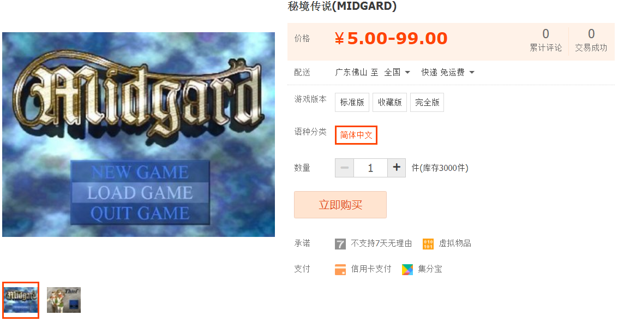Image resolution: width=618 pixels, height=321 pixels.
Task: Increase quantity with the plus button
Action: [x=397, y=168]
